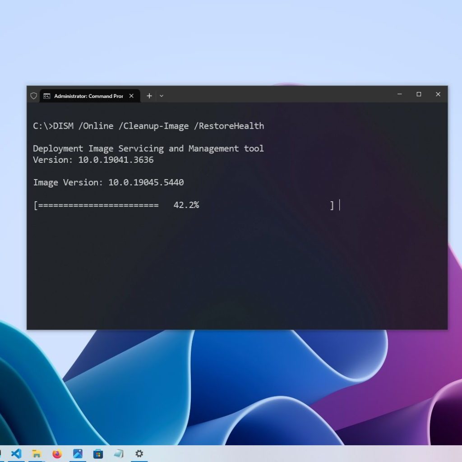Open Settings gear in taskbar
Image resolution: width=462 pixels, height=462 pixels.
139,453
